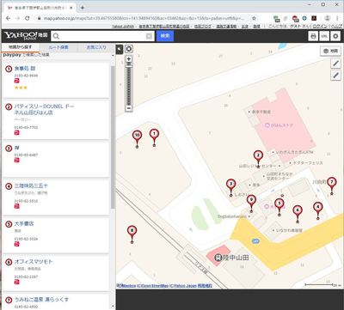
Task: Click the keyboard icon inside search box
Action: point(149,36)
